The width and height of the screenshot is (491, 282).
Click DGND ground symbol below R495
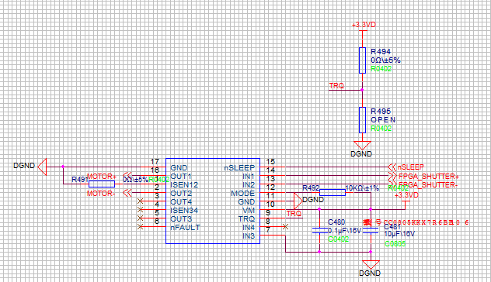tap(362, 145)
